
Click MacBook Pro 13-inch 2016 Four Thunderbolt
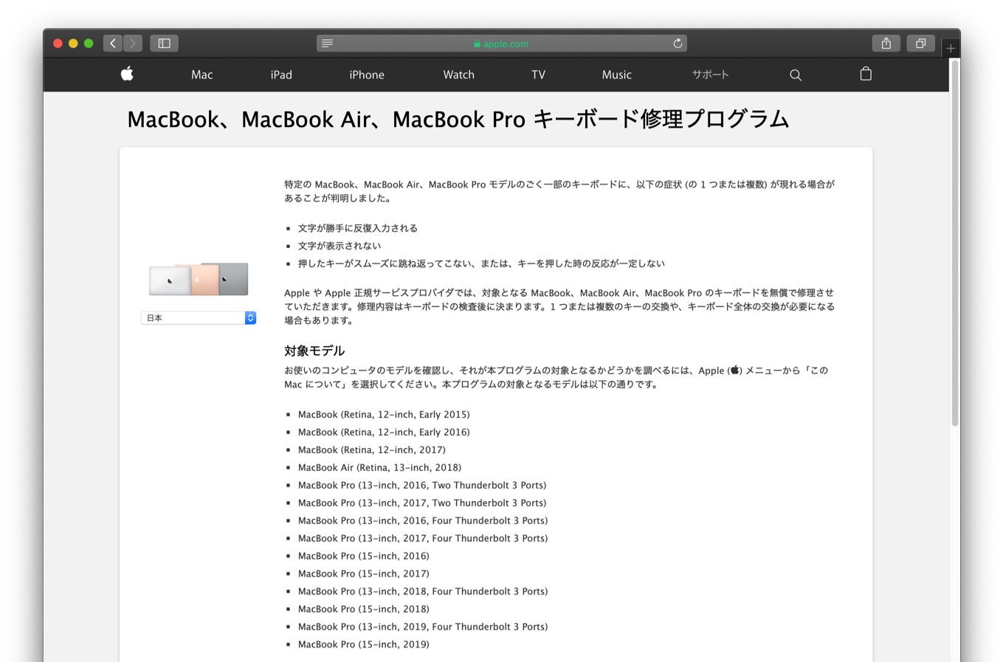423,521
